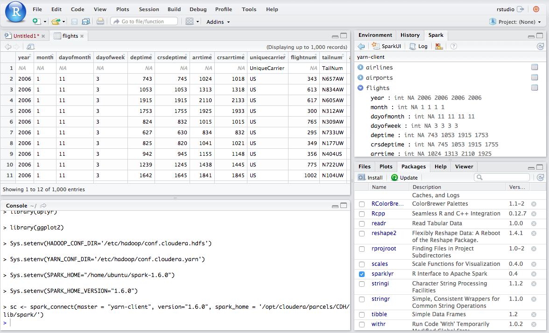549x333 pixels.
Task: Click the Go to file/function field
Action: [x=144, y=21]
